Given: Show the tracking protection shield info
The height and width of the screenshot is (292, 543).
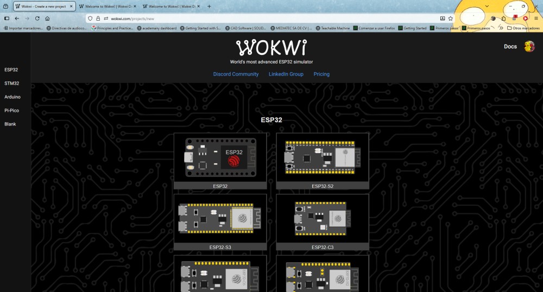Looking at the screenshot, I should [90, 18].
